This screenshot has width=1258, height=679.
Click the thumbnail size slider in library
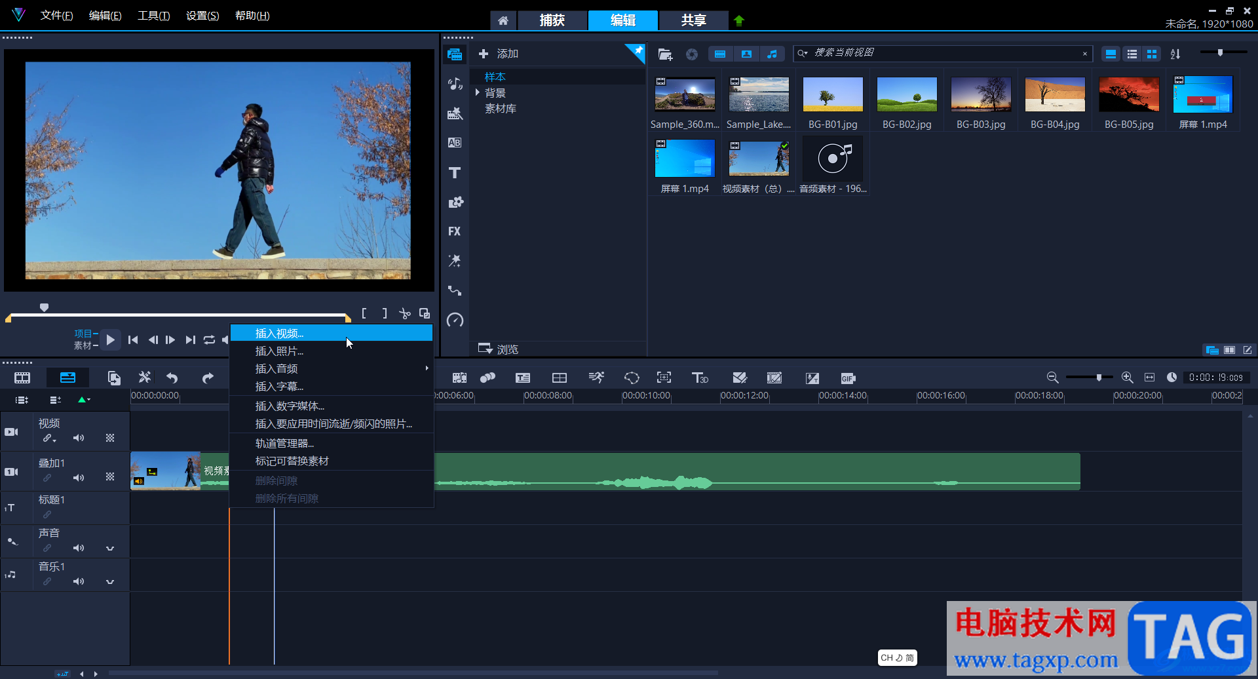tap(1220, 52)
